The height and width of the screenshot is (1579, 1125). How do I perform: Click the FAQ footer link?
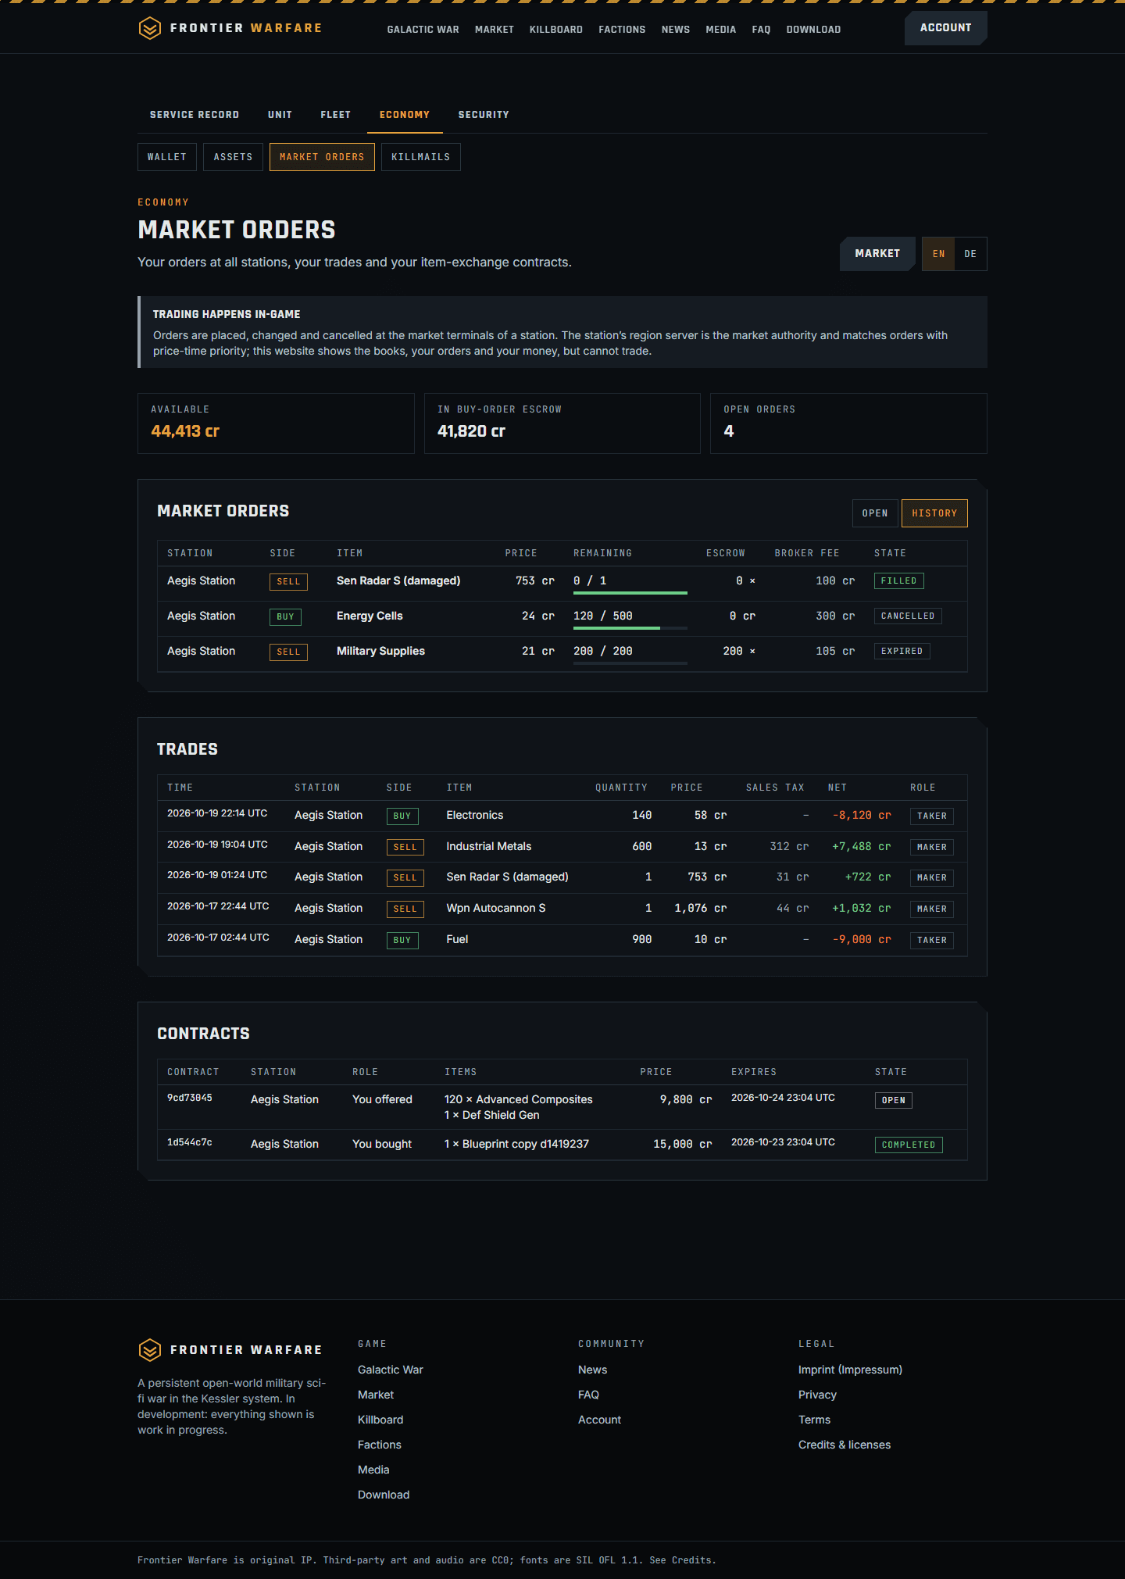tap(588, 1395)
